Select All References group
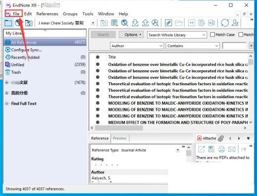 [45, 42]
